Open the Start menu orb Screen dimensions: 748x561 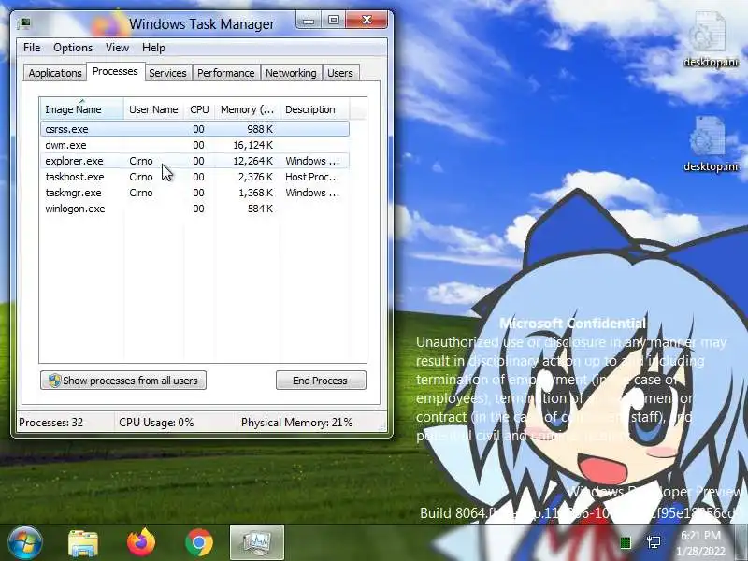click(x=24, y=542)
